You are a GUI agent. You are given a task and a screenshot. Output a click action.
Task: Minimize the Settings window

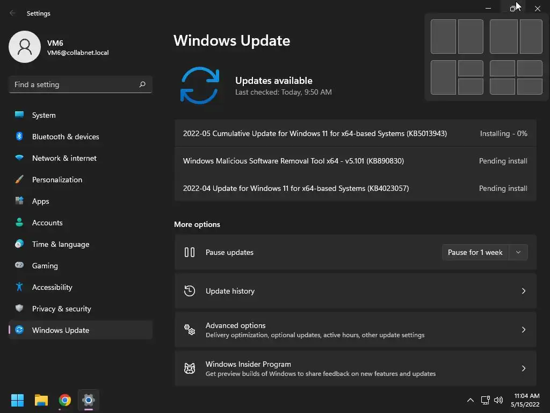[x=488, y=8]
